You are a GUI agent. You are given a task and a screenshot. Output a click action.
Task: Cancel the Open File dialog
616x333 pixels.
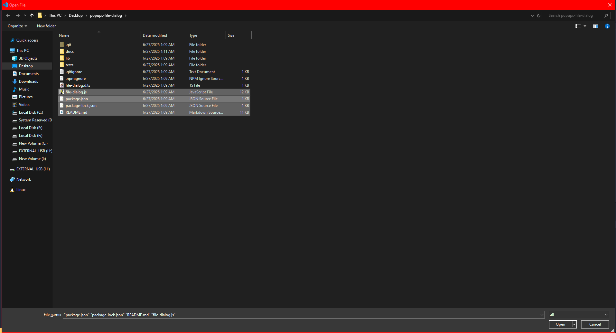(595, 324)
